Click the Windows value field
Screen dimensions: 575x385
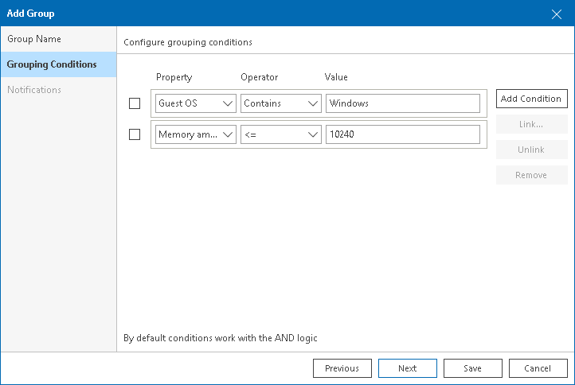[402, 103]
